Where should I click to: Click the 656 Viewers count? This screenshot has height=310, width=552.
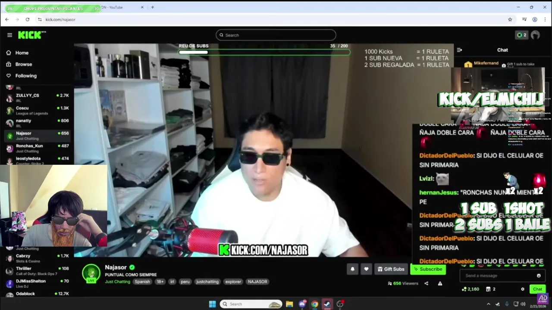[x=403, y=283]
